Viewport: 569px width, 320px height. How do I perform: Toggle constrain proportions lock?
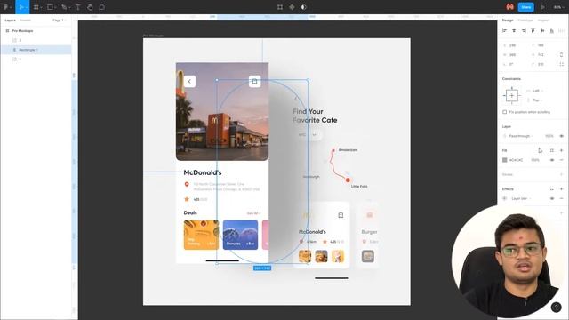(561, 55)
